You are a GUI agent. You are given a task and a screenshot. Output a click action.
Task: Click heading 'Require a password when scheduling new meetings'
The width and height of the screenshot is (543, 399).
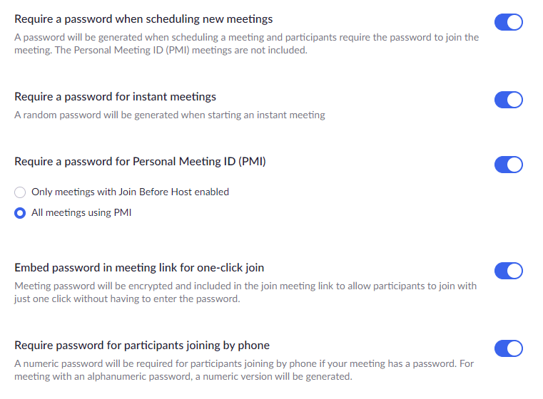[143, 19]
